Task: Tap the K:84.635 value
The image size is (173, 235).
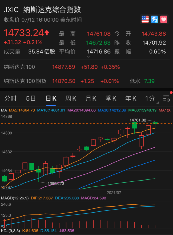Action: 30,231
